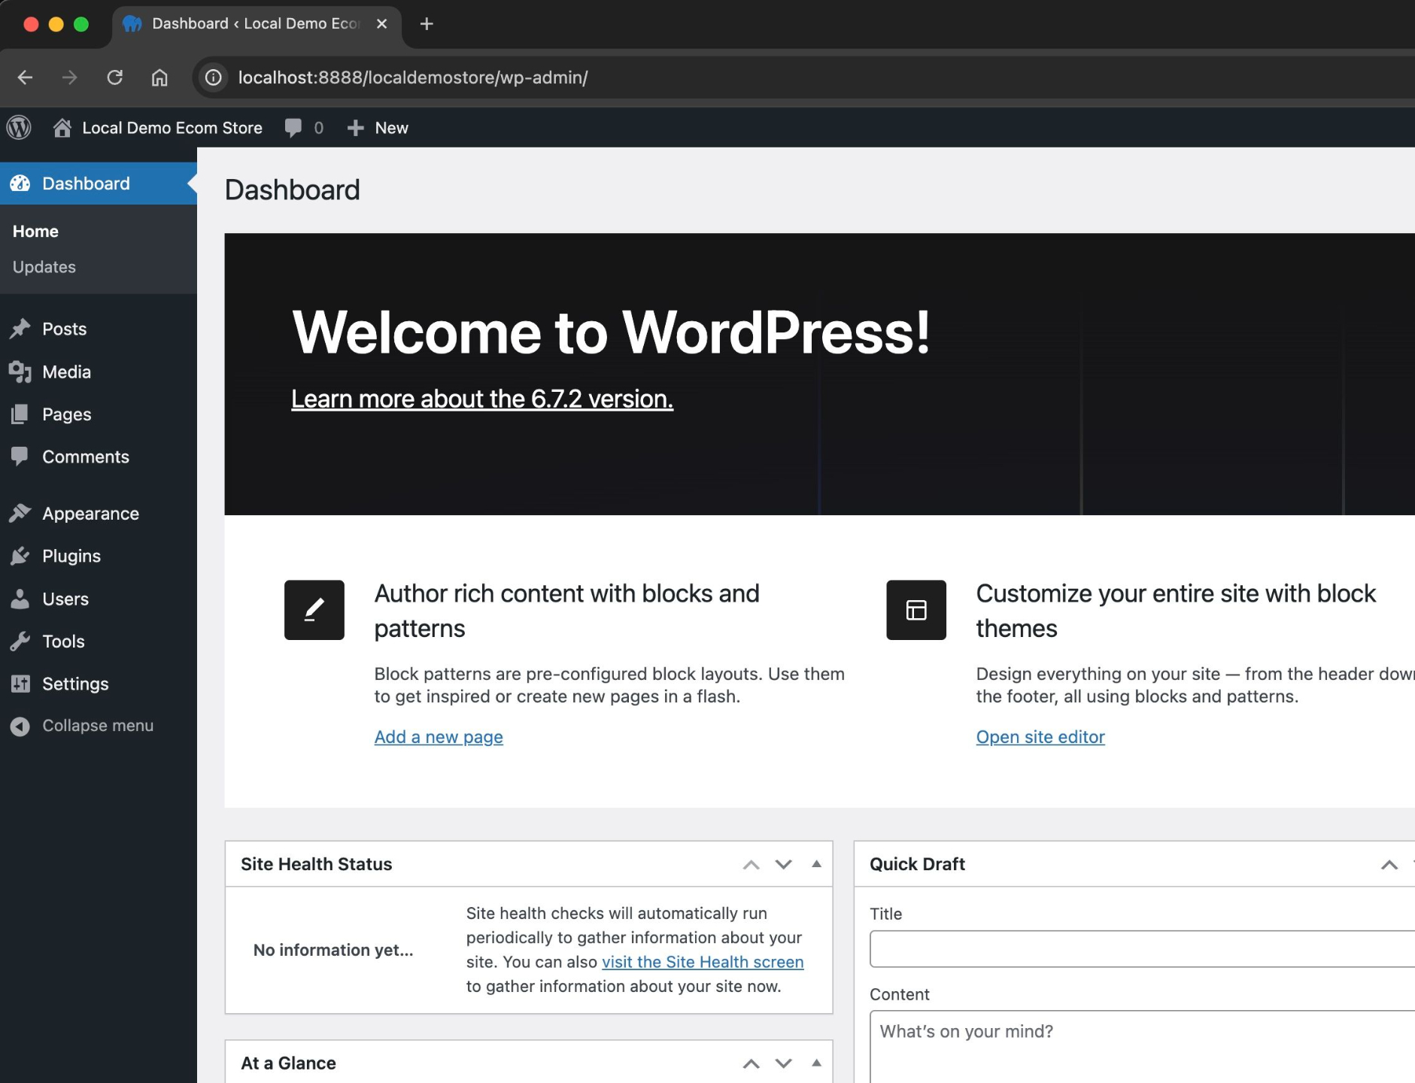Click the Posts pushpin icon
The height and width of the screenshot is (1083, 1415).
click(20, 329)
